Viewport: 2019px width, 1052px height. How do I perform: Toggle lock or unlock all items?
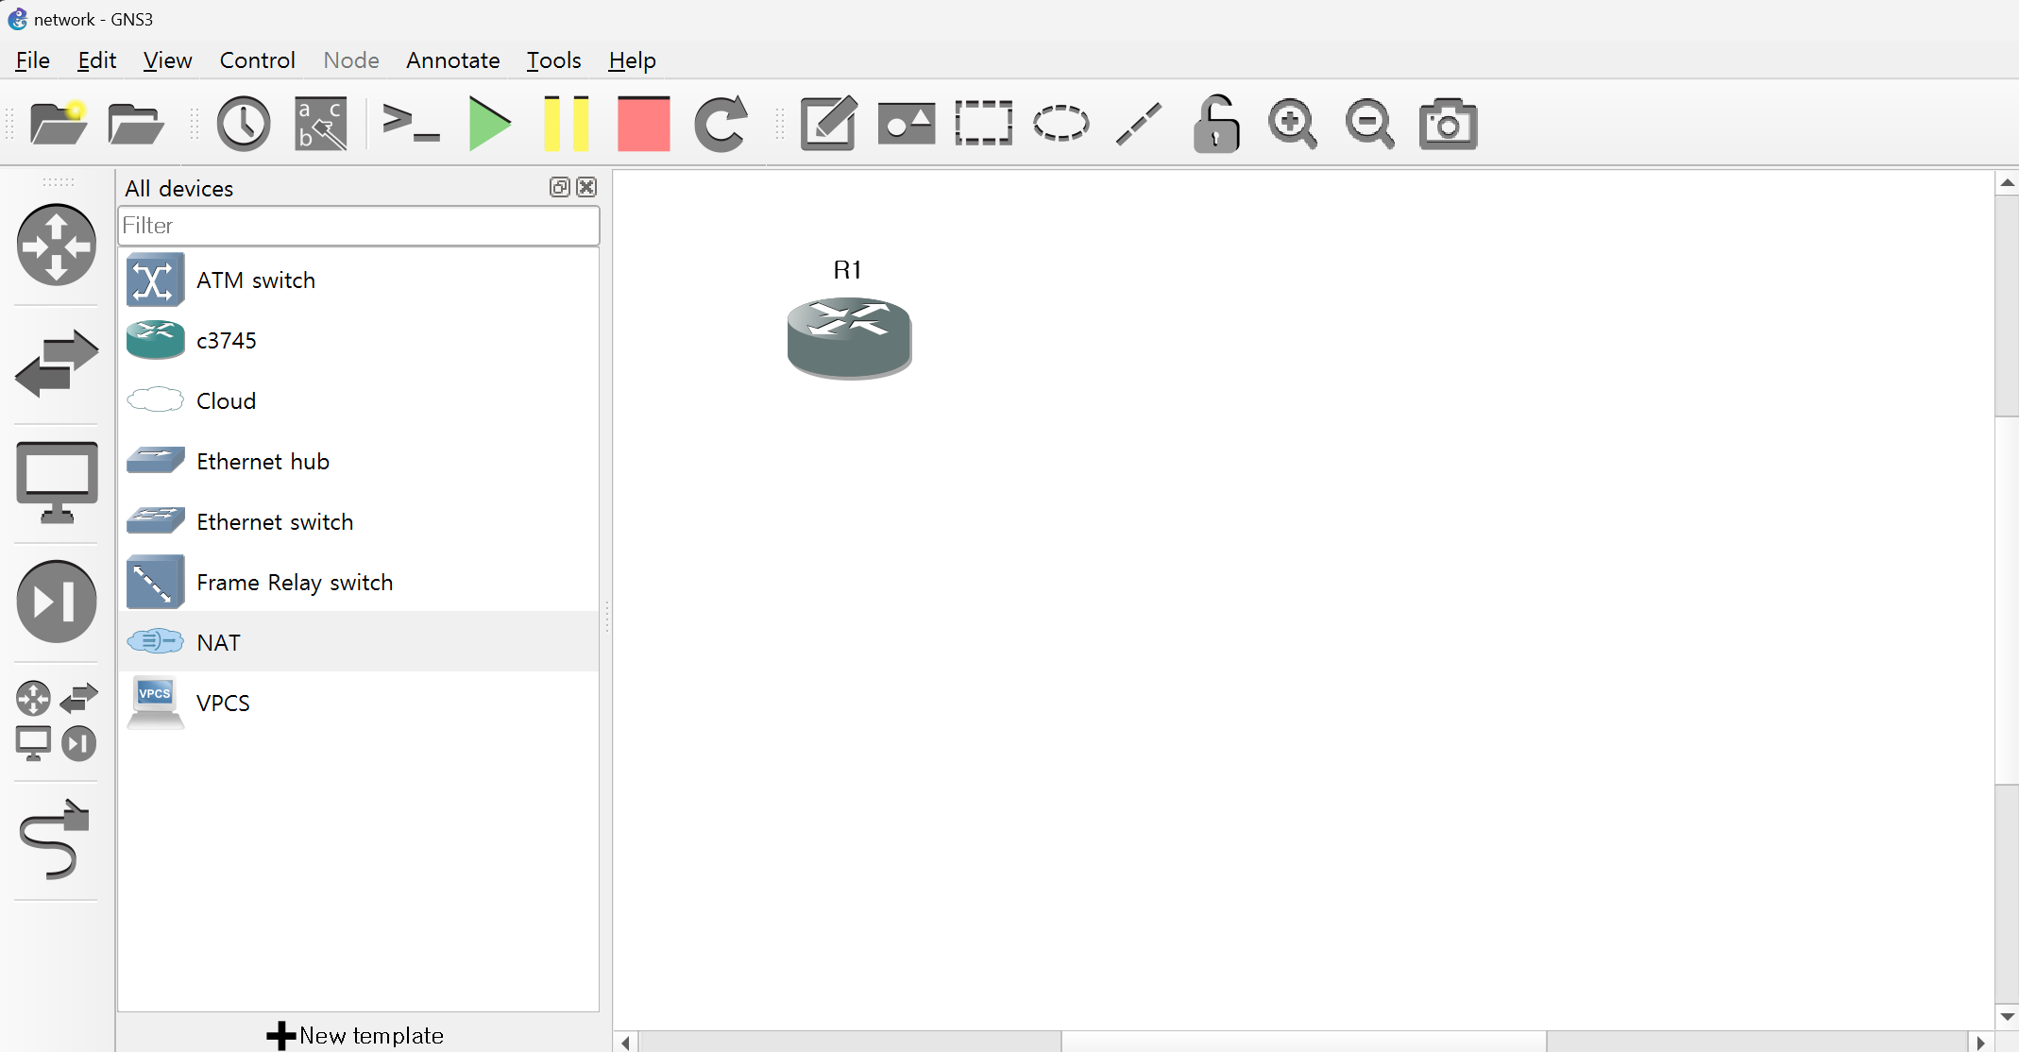(x=1215, y=124)
